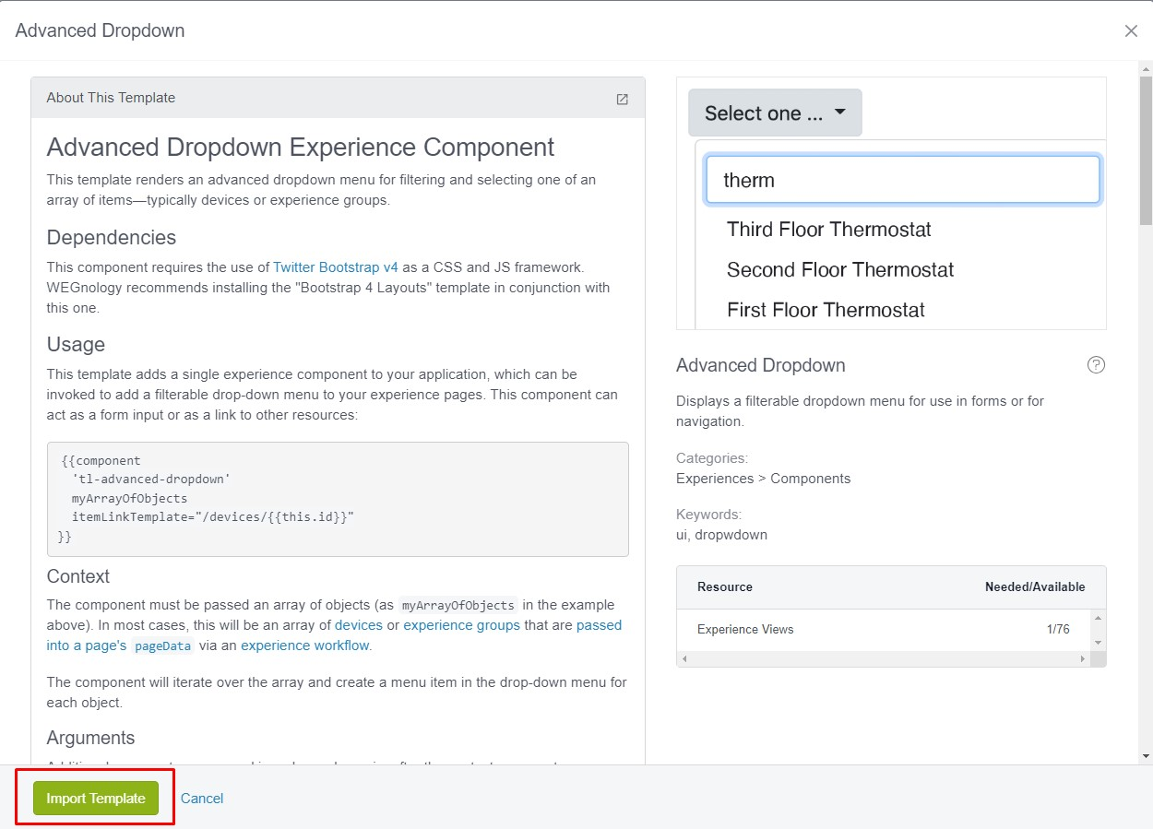
Task: Click resource table horizontal scroll right arrow
Action: [x=1083, y=659]
